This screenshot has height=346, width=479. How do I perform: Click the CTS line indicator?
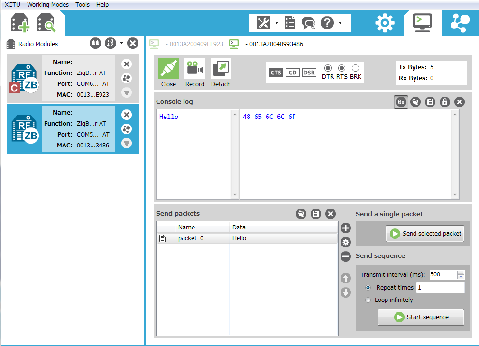[276, 73]
